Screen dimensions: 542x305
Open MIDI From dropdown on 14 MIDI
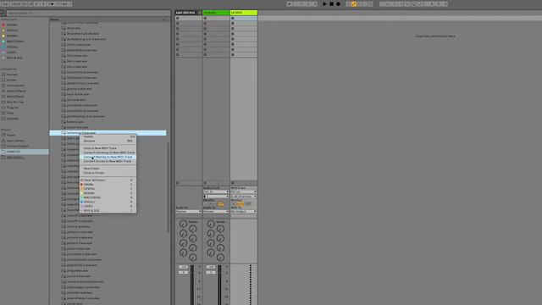pos(244,191)
